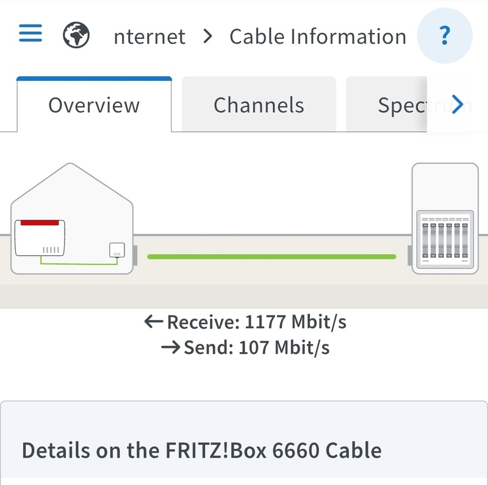Screen dimensions: 488x485
Task: Go to Internet breadcrumb link
Action: pyautogui.click(x=149, y=37)
